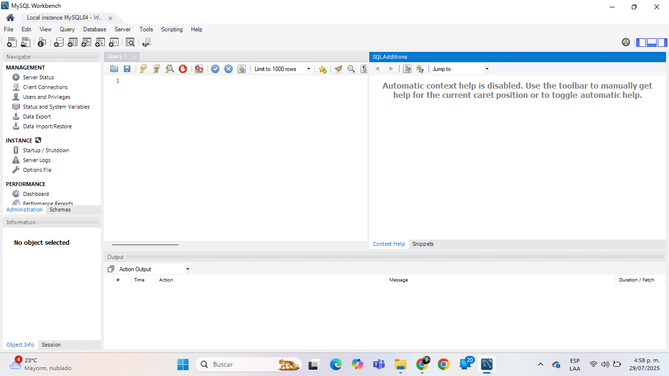This screenshot has height=376, width=669.
Task: Open Data Import/Restore
Action: pyautogui.click(x=47, y=126)
